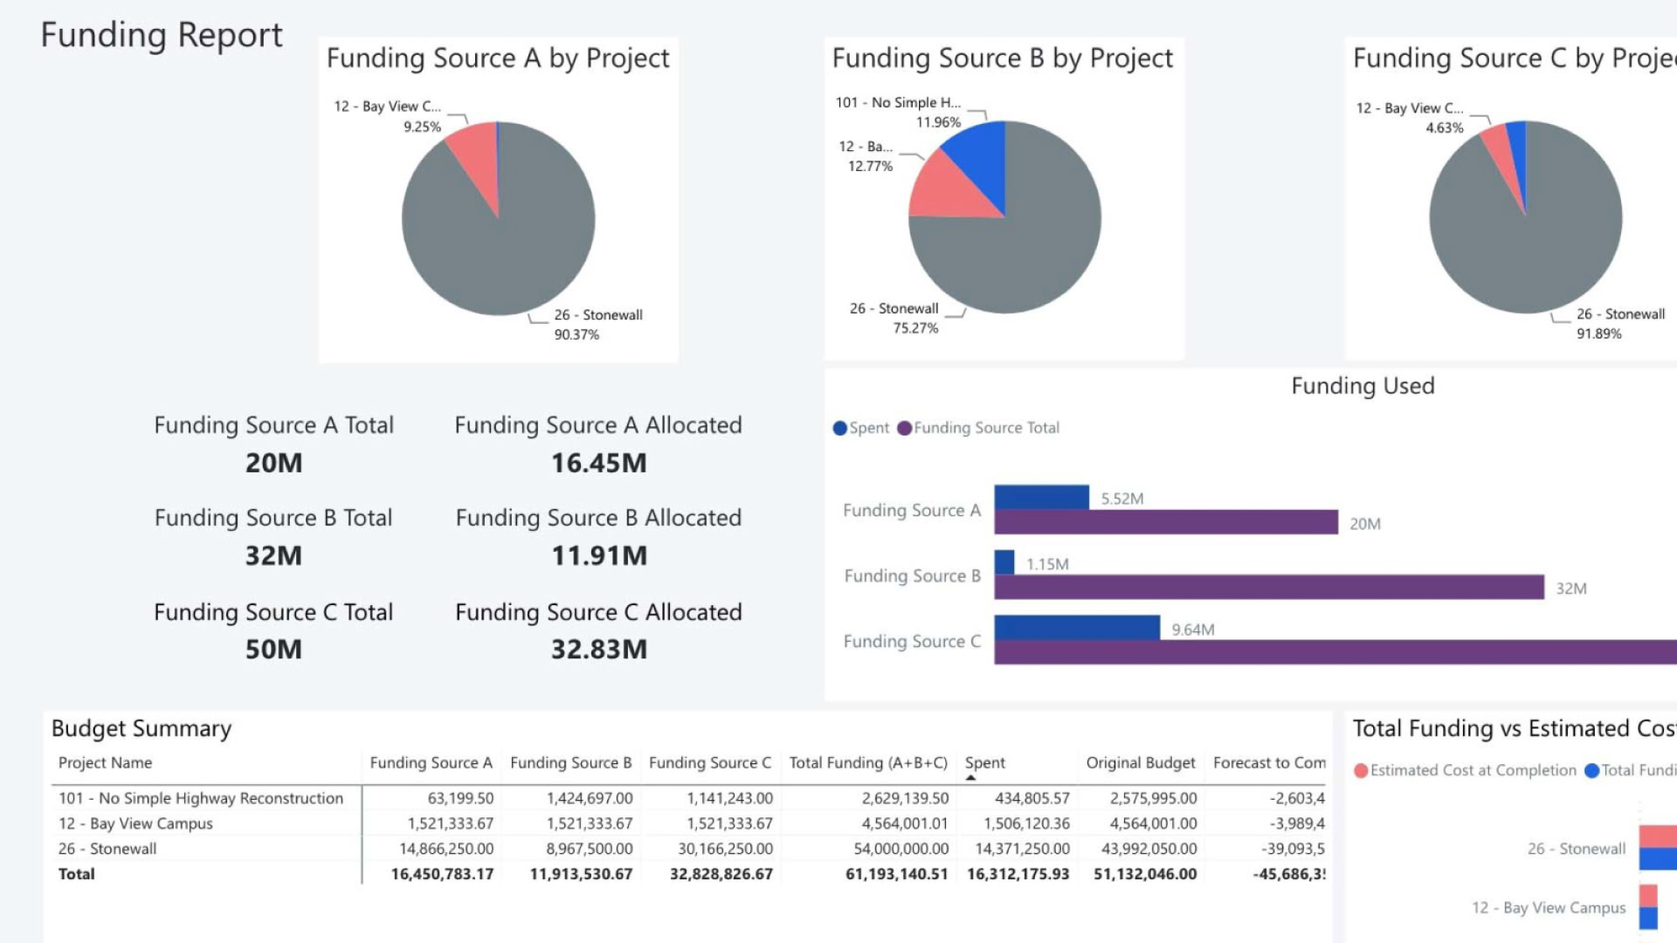Select the 101 - No Simple Highway Reconstruction row
This screenshot has height=943, width=1677.
201,798
